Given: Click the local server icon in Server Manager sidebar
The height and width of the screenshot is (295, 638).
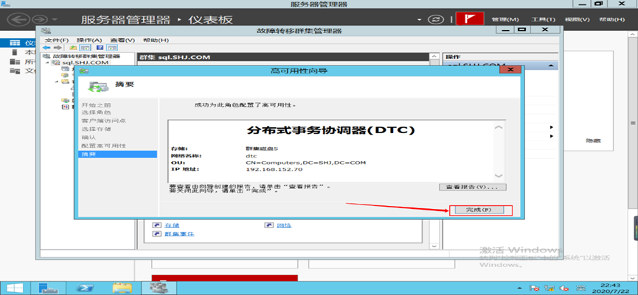Looking at the screenshot, I should tap(15, 52).
